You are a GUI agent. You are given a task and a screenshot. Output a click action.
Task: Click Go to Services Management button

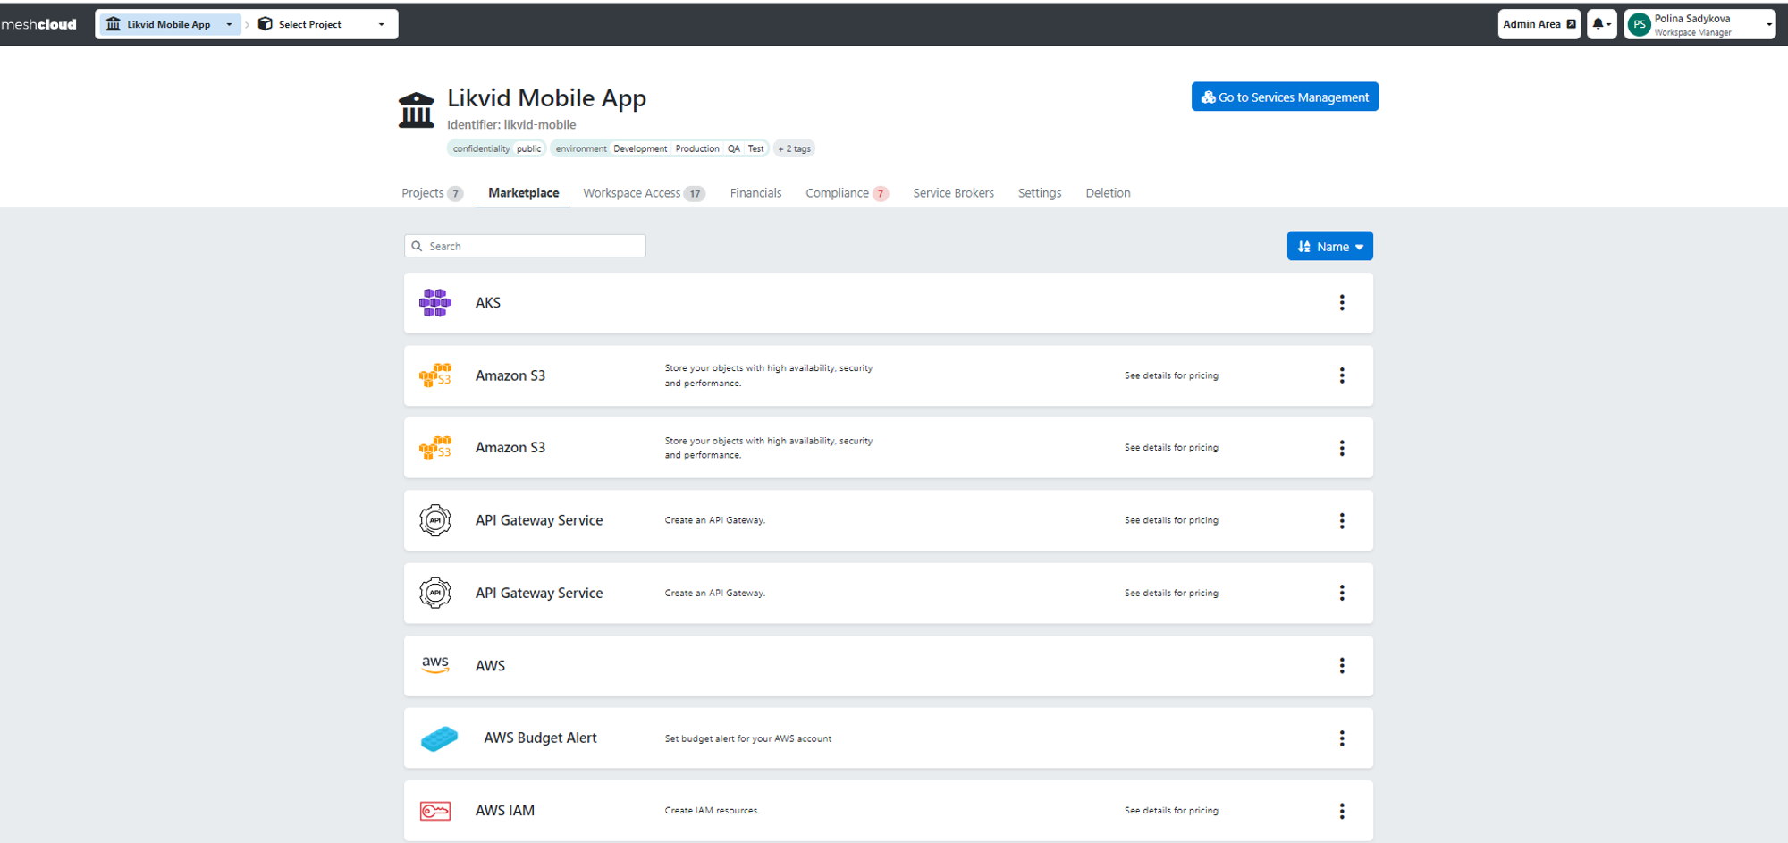point(1285,97)
